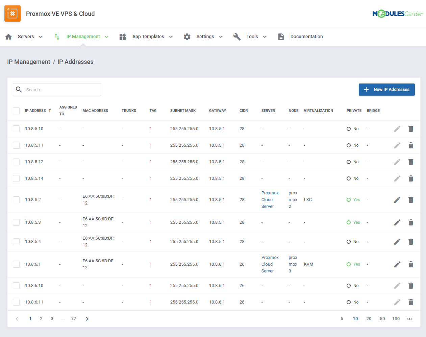Edit the 10.8.5.4 row with pencil icon

tap(397, 242)
